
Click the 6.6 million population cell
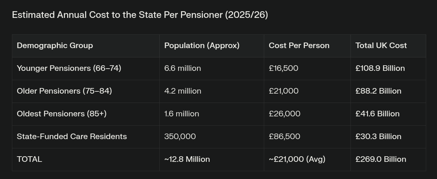[182, 68]
